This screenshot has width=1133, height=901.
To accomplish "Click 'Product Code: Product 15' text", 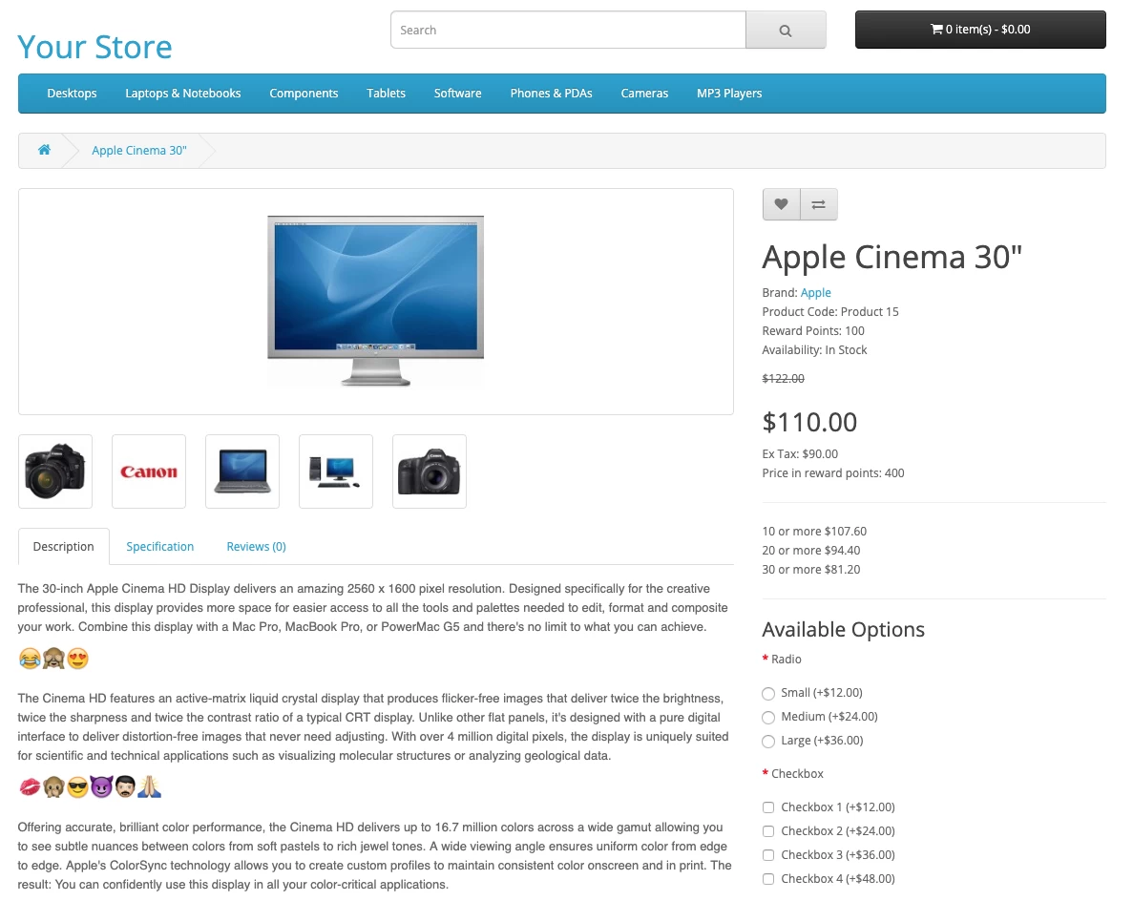I will pyautogui.click(x=830, y=311).
